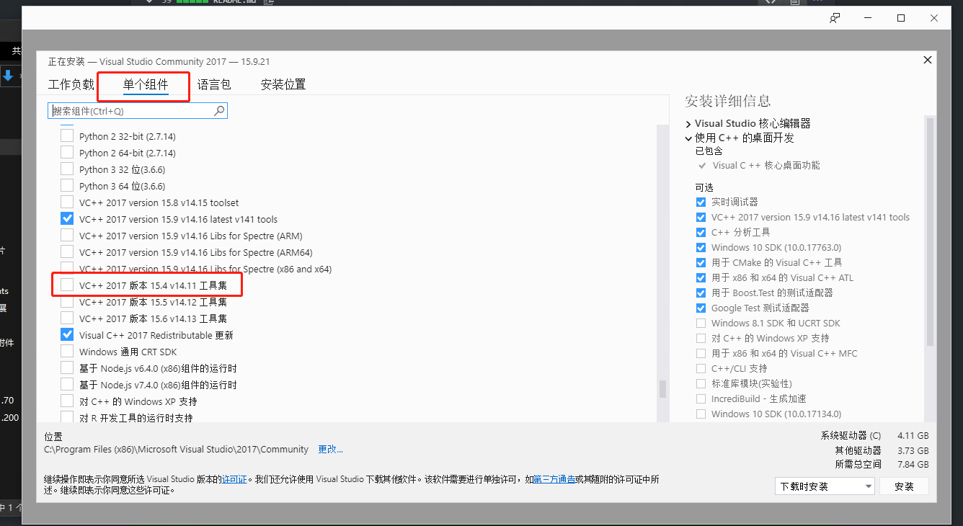Click the 更改 link beside installation path
The height and width of the screenshot is (526, 963).
(330, 449)
